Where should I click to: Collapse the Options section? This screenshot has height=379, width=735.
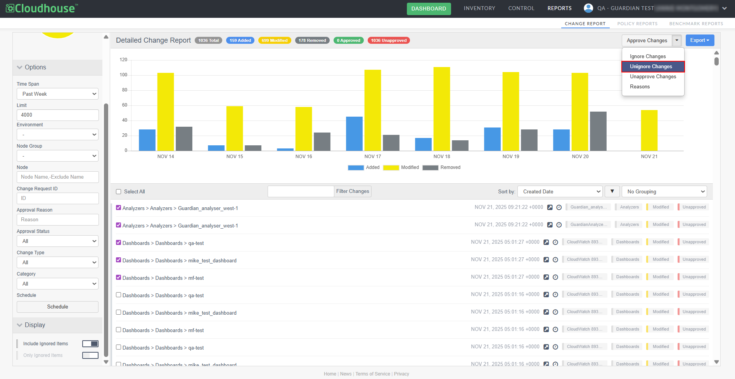pos(20,67)
